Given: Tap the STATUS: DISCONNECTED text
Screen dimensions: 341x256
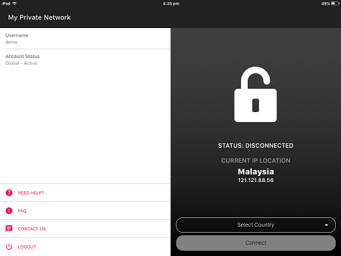Looking at the screenshot, I should pos(256,146).
